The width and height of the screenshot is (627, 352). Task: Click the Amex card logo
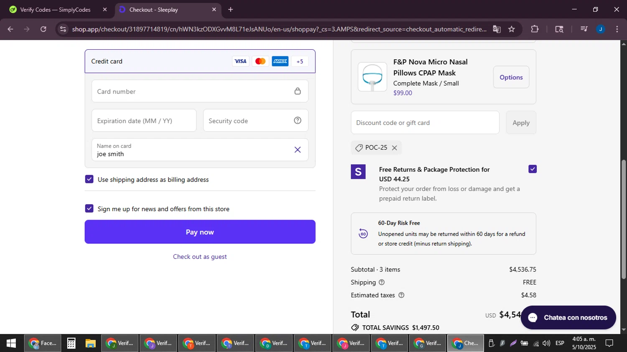280,61
